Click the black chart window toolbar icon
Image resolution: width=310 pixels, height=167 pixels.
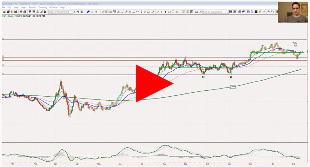click(256, 12)
